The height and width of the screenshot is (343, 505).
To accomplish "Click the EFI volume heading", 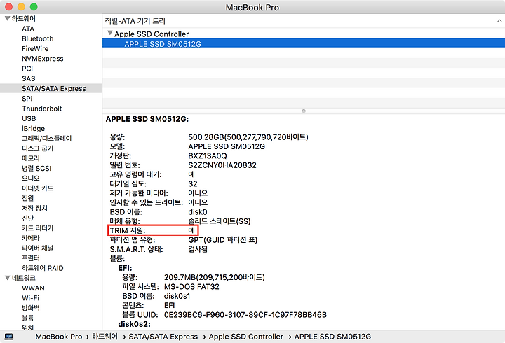I will [x=125, y=268].
